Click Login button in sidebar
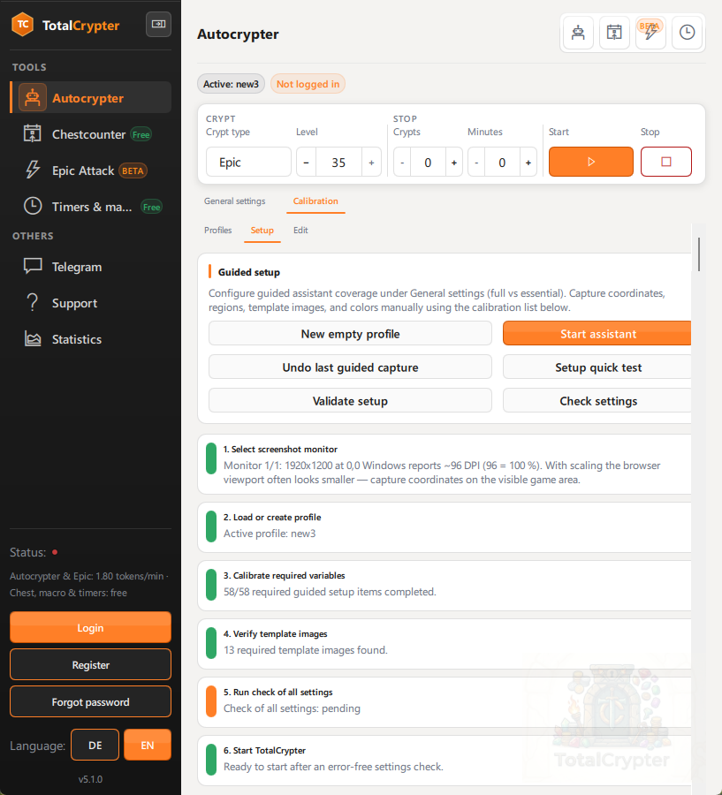The image size is (722, 795). click(90, 628)
